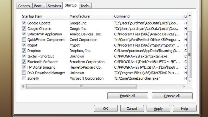This screenshot has width=208, height=117.
Task: Click the vertical scrollbar down arrow
Action: click(190, 81)
